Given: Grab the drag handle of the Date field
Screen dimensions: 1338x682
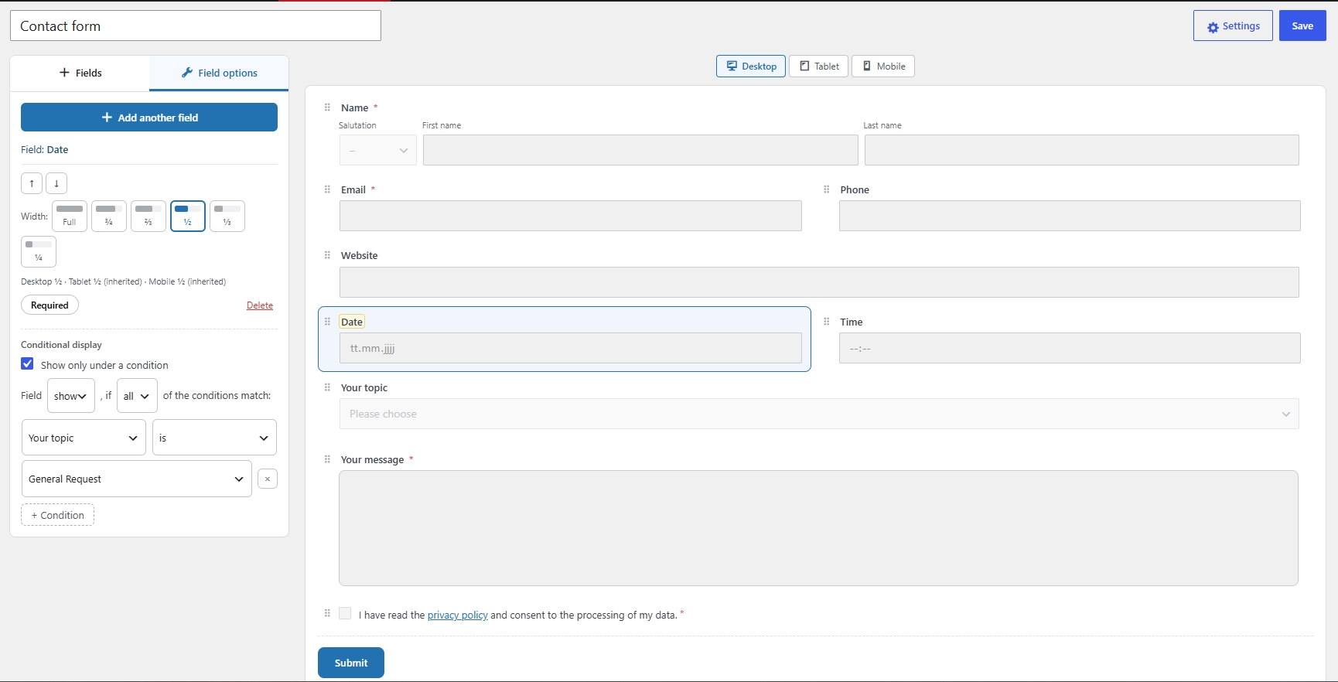Looking at the screenshot, I should 327,322.
